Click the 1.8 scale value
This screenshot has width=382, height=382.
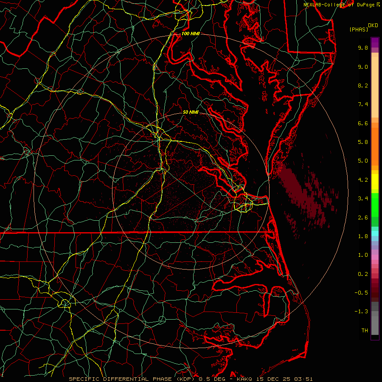click(x=363, y=236)
